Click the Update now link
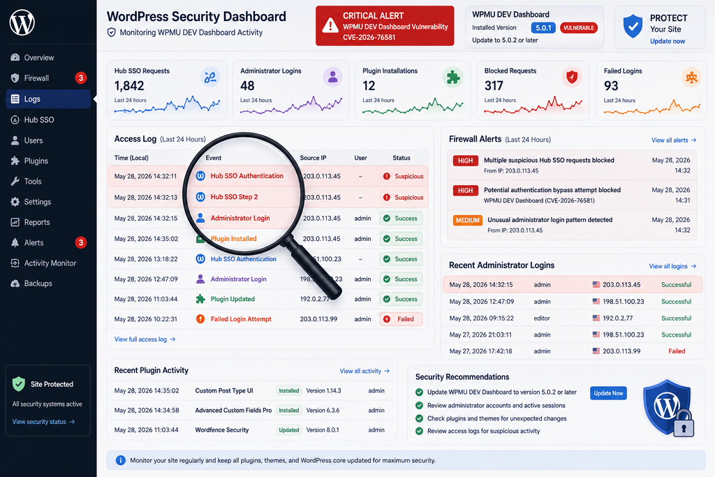 668,41
